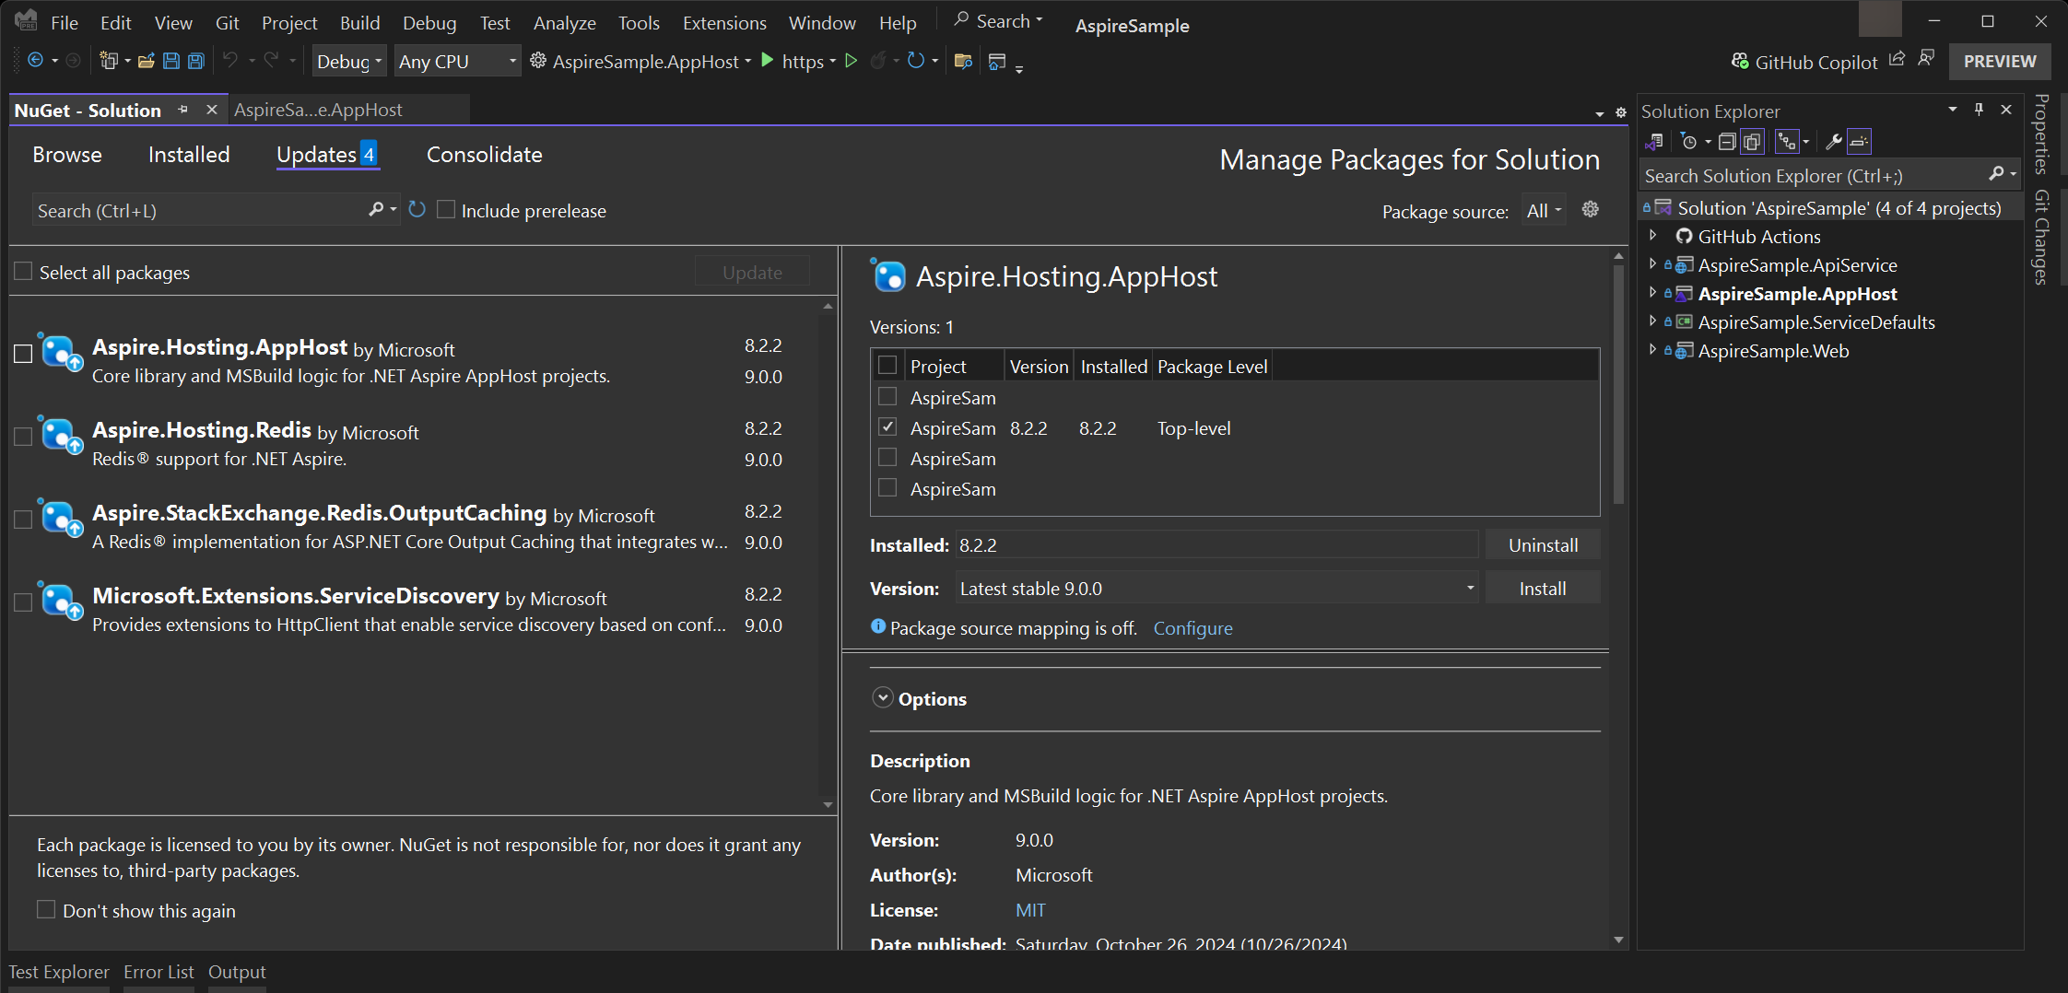Click the New Project toolbar icon
Viewport: 2068px width, 993px height.
(x=109, y=61)
